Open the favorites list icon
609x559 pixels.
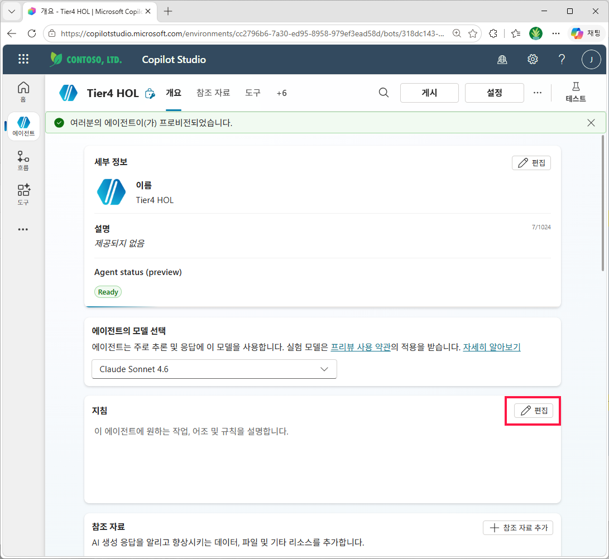click(x=516, y=33)
